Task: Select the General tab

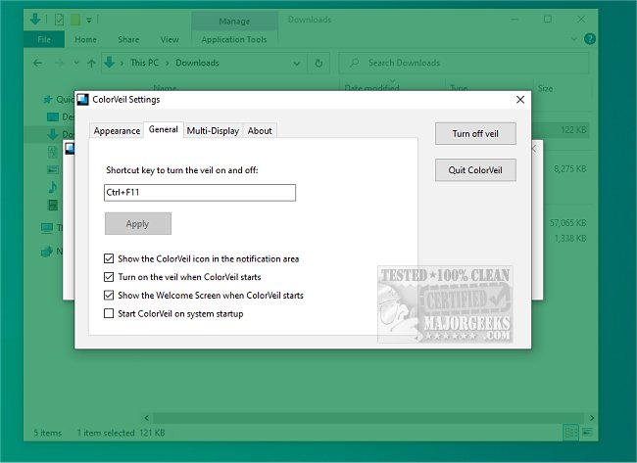Action: (164, 129)
